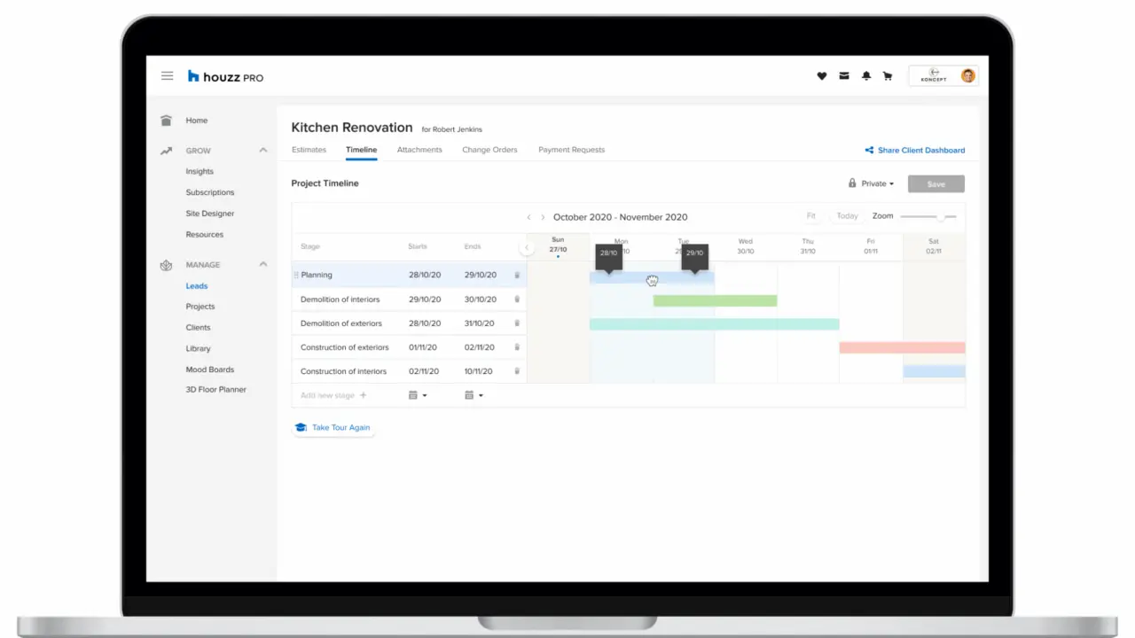This screenshot has height=638, width=1135.
Task: Open the hamburger menu
Action: point(167,76)
